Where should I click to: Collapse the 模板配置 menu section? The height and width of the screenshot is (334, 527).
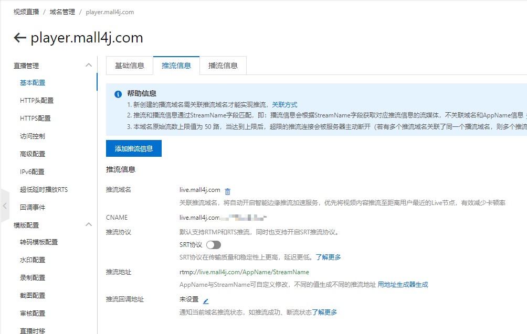[x=88, y=224]
